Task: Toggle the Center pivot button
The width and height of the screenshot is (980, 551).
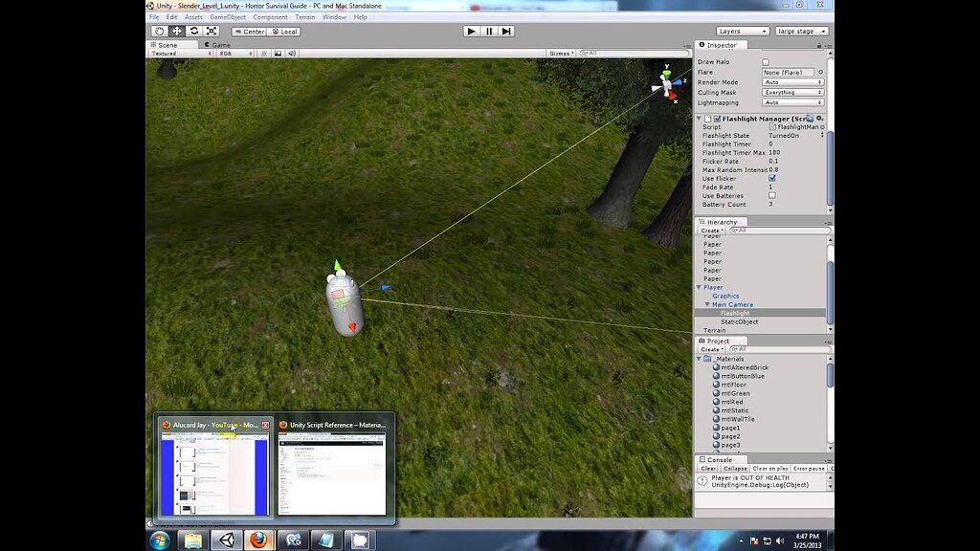Action: (x=251, y=32)
